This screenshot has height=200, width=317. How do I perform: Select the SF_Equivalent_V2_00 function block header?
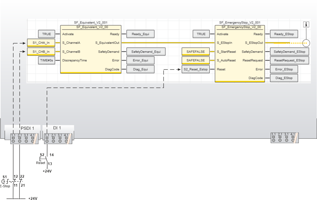[x=91, y=27]
